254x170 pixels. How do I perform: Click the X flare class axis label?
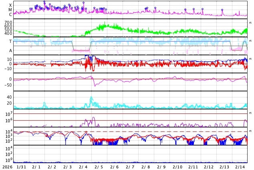(x=10, y=5)
